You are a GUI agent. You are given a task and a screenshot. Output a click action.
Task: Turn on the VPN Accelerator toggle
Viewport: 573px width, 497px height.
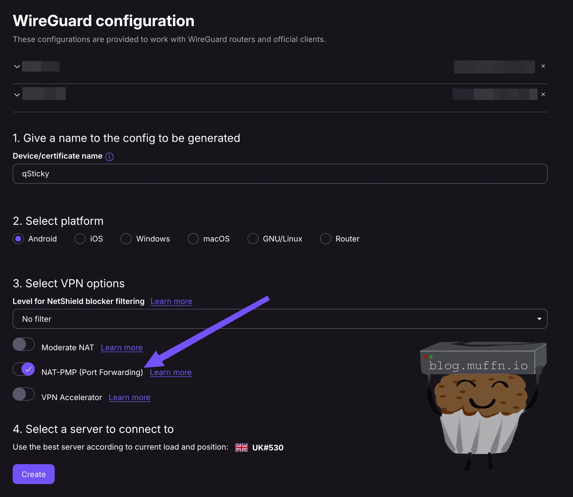pyautogui.click(x=24, y=394)
